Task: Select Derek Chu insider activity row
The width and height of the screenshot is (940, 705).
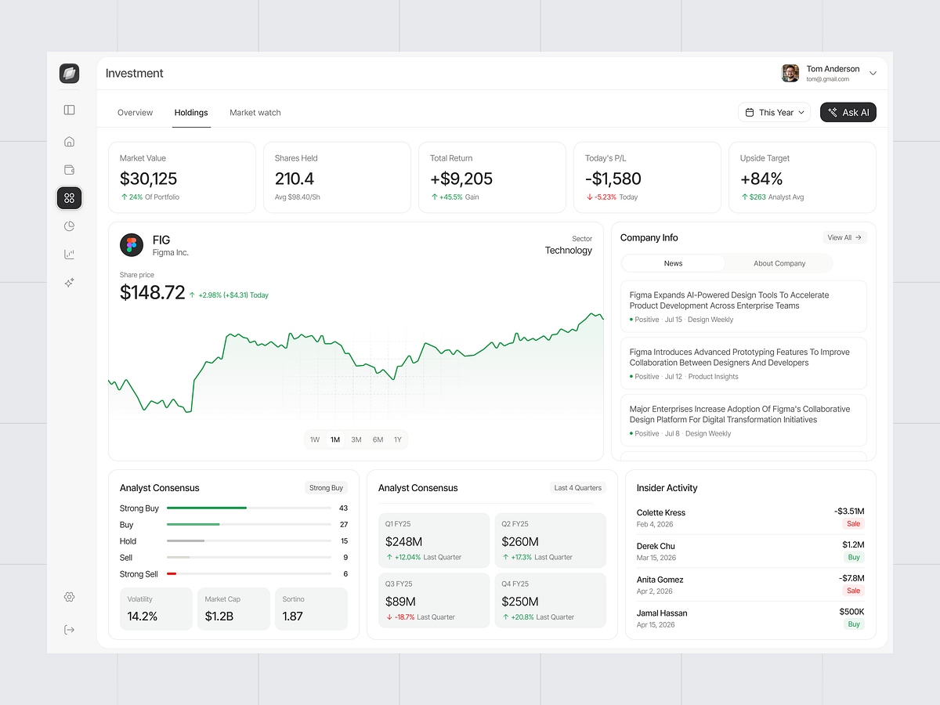Action: [x=750, y=551]
